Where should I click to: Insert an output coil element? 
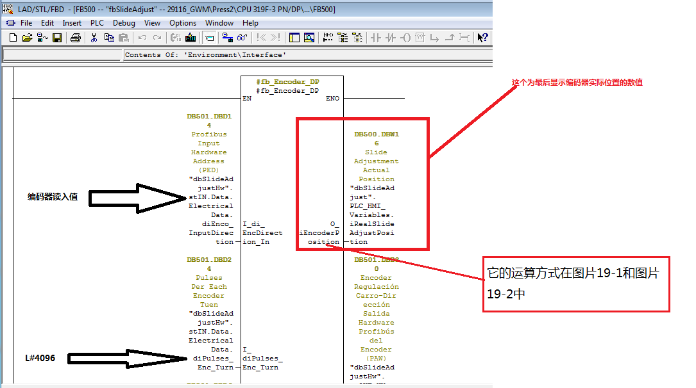pyautogui.click(x=405, y=38)
